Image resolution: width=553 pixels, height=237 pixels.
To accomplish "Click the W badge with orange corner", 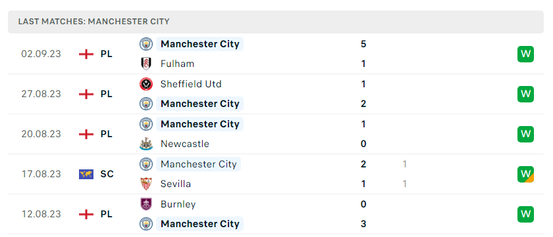I will [525, 174].
